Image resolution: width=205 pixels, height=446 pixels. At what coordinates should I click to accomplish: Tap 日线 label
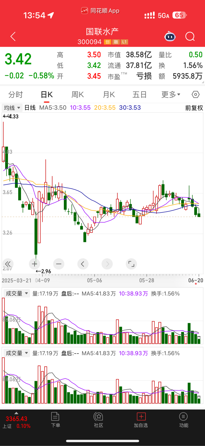point(30,108)
